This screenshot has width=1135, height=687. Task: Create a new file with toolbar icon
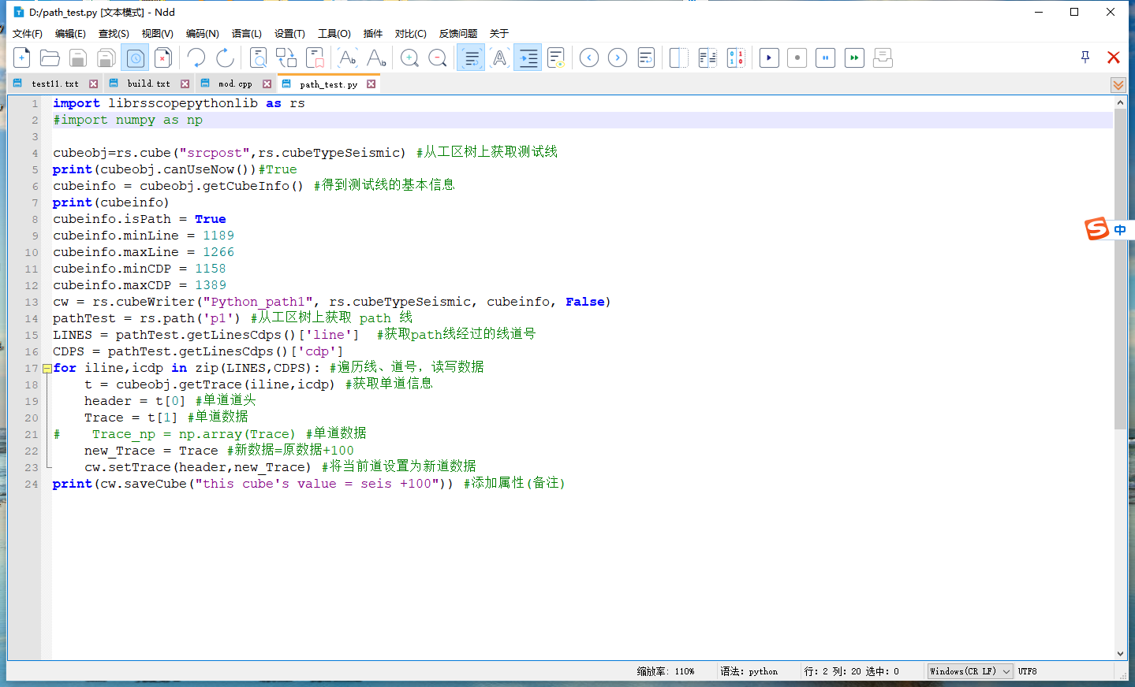22,58
